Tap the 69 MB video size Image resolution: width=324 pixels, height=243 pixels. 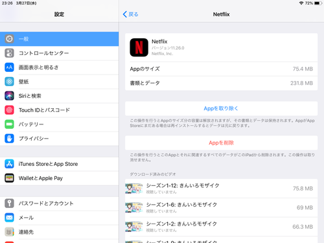coord(305,207)
